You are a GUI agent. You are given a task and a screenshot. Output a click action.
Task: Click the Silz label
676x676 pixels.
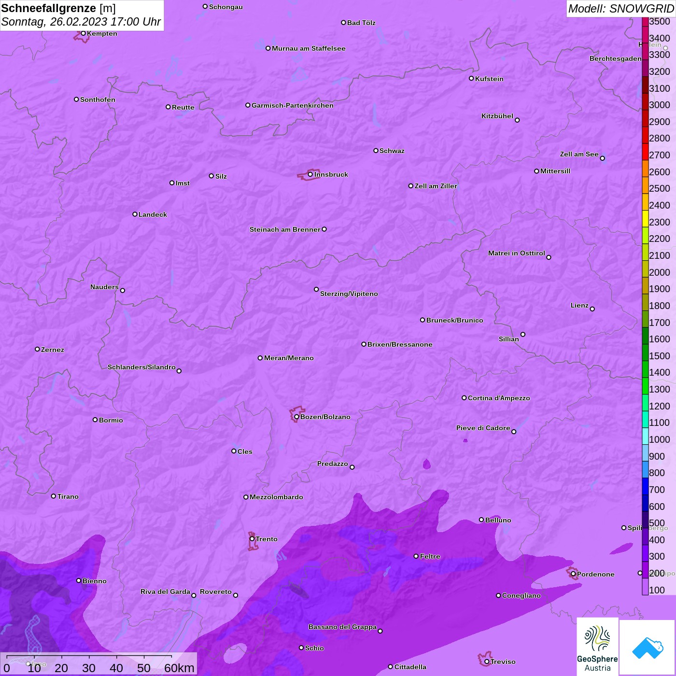pos(221,176)
